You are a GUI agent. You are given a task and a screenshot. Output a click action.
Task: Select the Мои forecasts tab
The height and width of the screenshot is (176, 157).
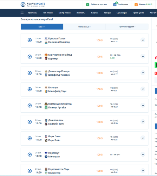42,27
